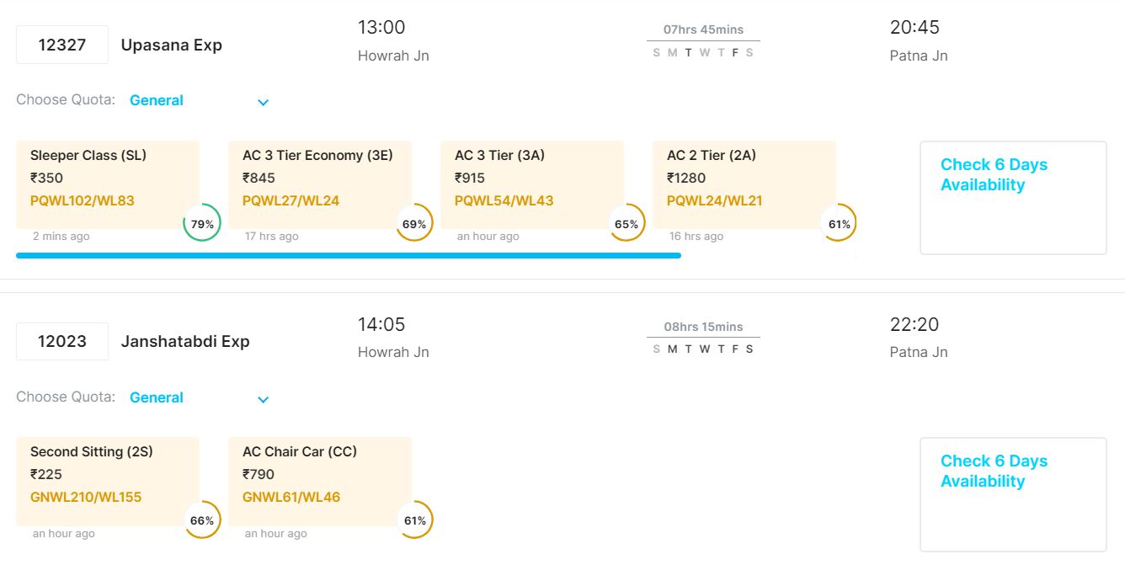Click the 79% probability circle on Sleeper Class
Screen dimensions: 1125x565
click(x=202, y=223)
